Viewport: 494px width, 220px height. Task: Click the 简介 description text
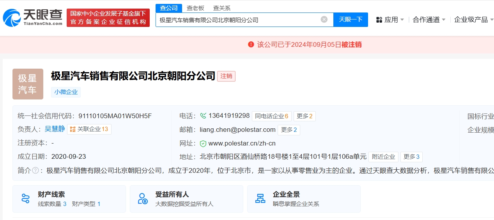[270, 170]
